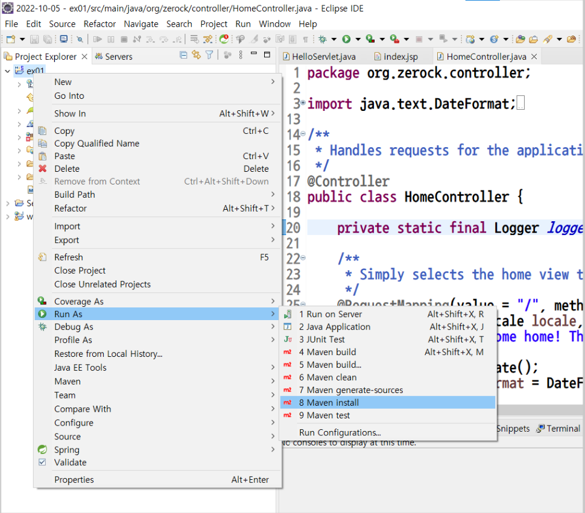Switch to the Servers view tab

coord(114,57)
